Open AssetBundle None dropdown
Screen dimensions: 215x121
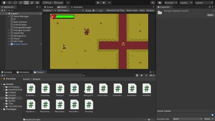tap(187, 119)
